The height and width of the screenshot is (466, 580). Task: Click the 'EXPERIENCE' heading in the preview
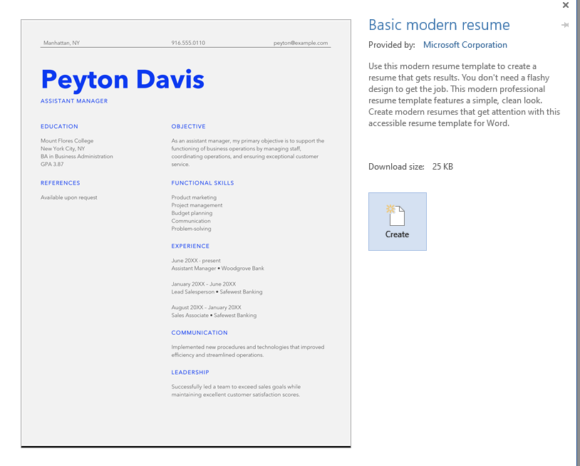tap(190, 246)
